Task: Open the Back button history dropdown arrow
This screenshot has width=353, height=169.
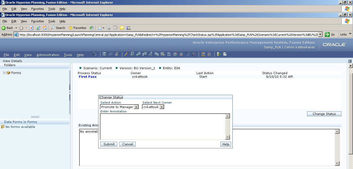Action: 16,28
